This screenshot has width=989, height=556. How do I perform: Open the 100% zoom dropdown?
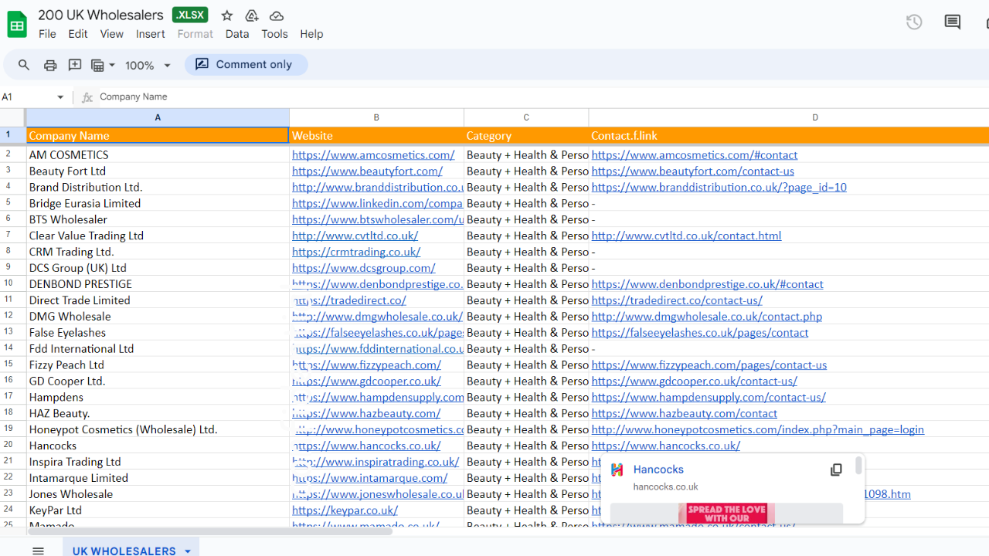[148, 66]
